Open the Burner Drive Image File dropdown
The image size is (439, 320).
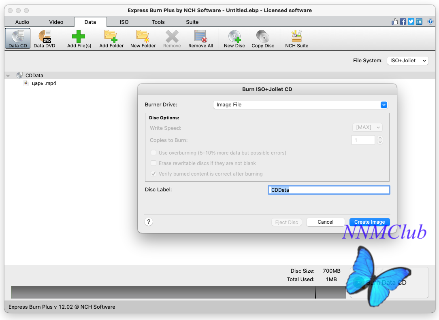300,105
